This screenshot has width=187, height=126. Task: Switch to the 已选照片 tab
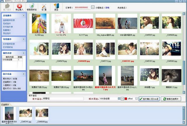(x=5, y=104)
